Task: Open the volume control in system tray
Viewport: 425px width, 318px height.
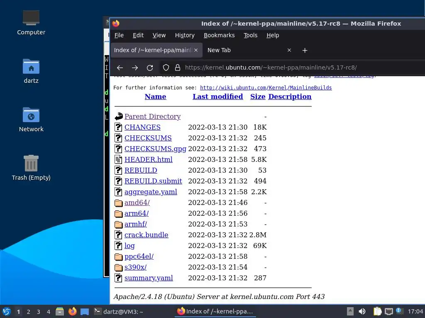Action: [362, 312]
